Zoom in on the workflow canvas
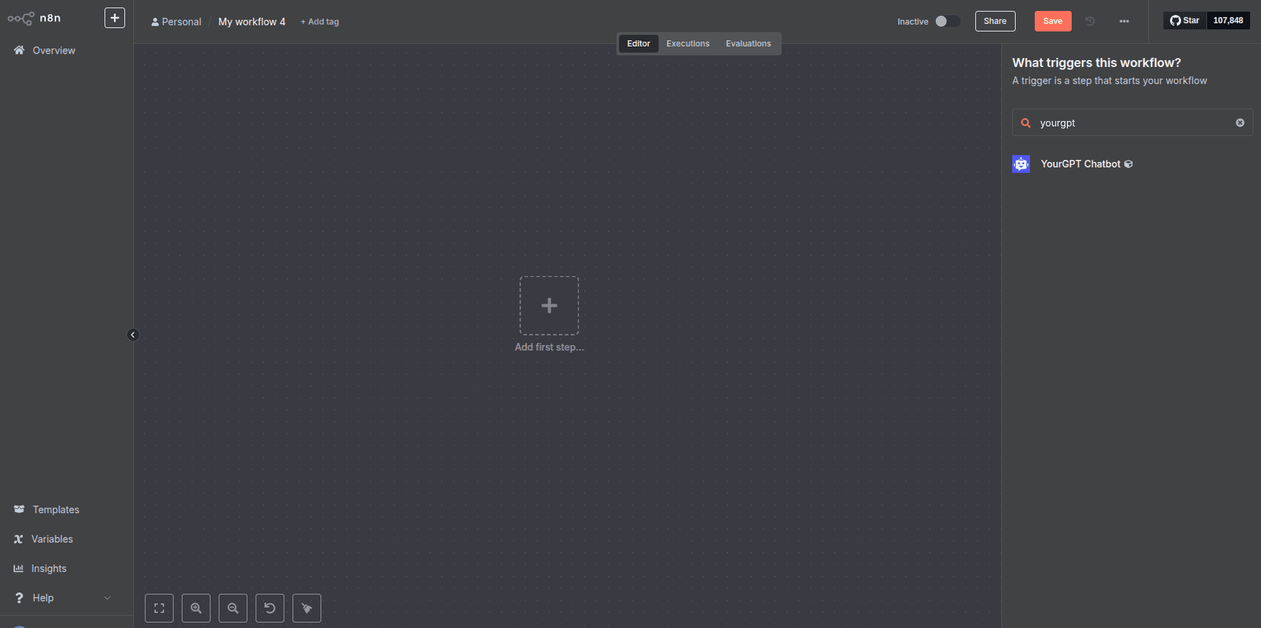Screen dimensions: 1261x628 pos(196,607)
